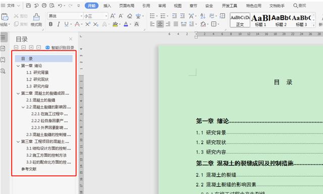Click the phonetic guide (变) icon
Viewport: 323px width, 194px height.
tap(138, 16)
